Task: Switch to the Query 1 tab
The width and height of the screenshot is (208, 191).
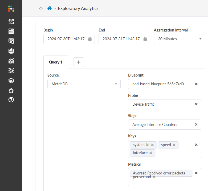Action: [x=56, y=62]
